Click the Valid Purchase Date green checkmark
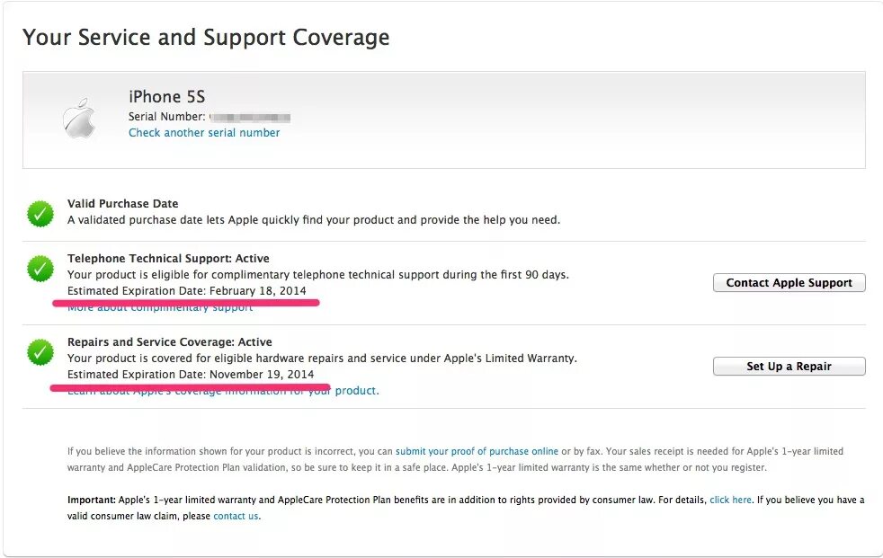 (x=40, y=214)
